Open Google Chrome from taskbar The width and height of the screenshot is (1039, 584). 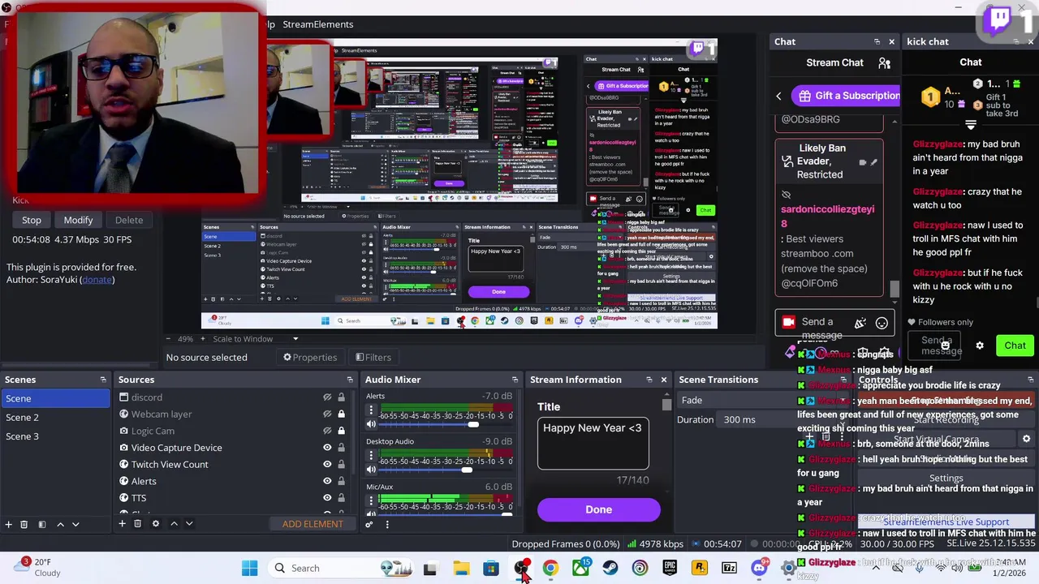550,569
